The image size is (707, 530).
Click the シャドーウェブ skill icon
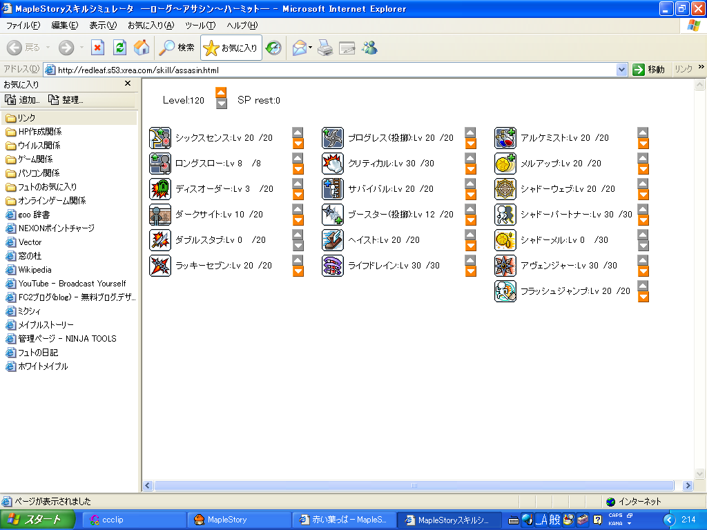(x=505, y=189)
